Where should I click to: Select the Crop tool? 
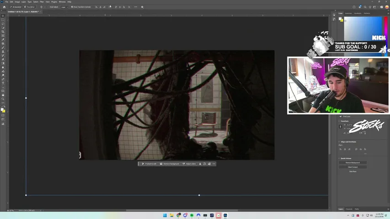[3, 32]
